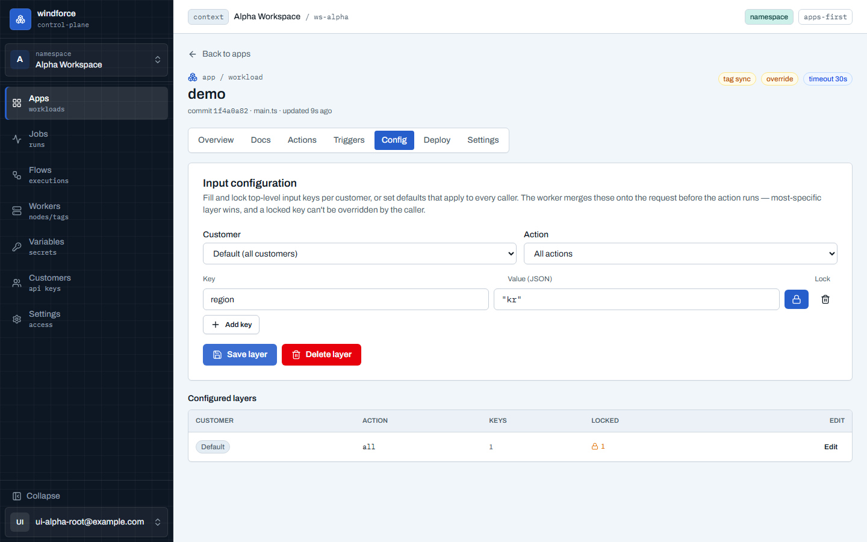Open Flows executions in sidebar

(87, 175)
